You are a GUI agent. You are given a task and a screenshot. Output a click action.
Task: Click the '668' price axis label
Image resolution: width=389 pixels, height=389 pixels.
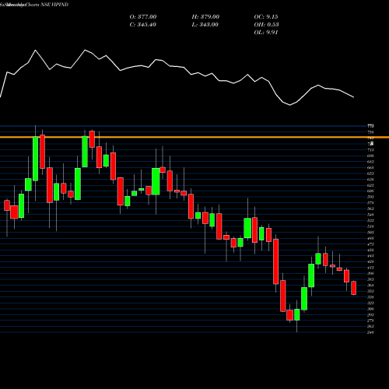370,168
